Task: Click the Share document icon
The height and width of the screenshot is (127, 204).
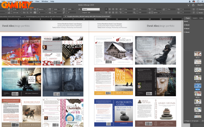Action: pos(193,5)
